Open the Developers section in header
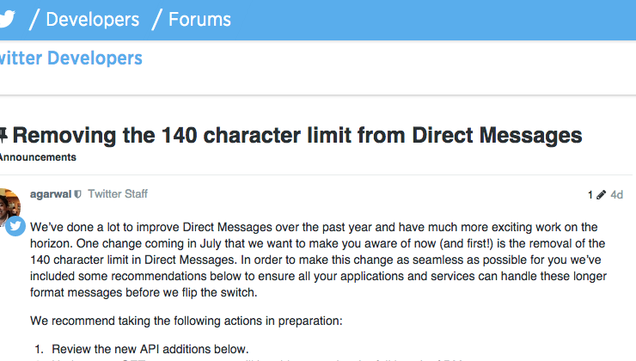This screenshot has width=636, height=361. point(92,19)
